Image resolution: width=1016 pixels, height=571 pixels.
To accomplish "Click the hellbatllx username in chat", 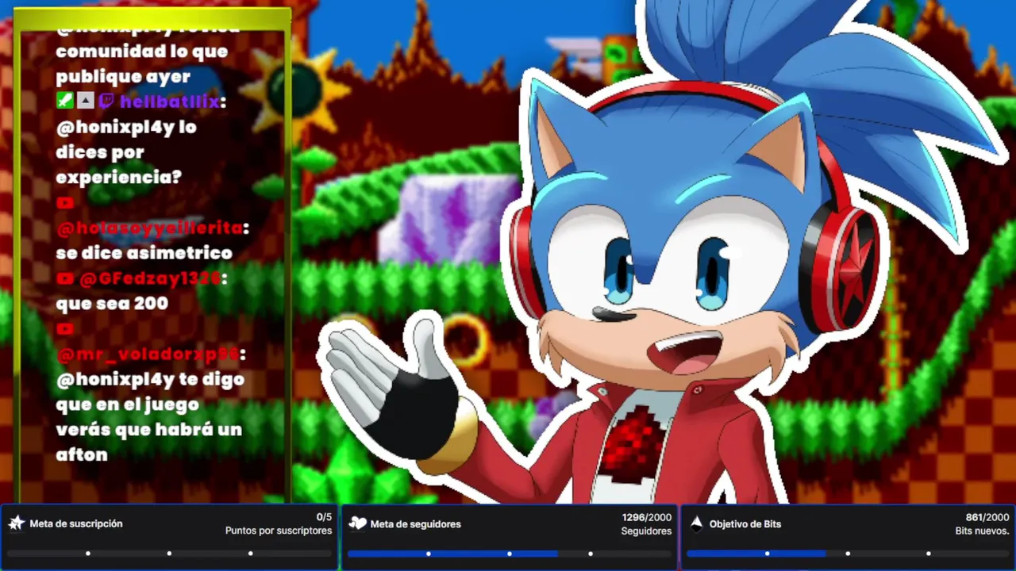I will point(169,102).
